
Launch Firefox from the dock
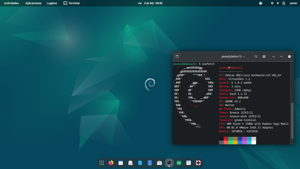pos(111,163)
